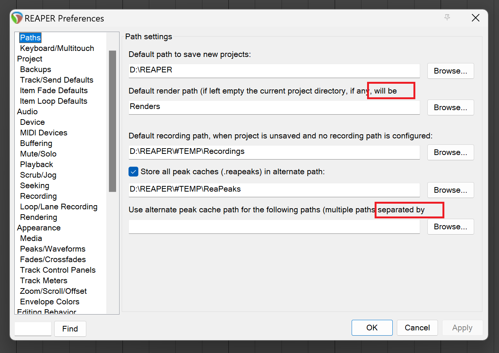This screenshot has width=499, height=353.
Task: Open the Device settings page
Action: 32,122
